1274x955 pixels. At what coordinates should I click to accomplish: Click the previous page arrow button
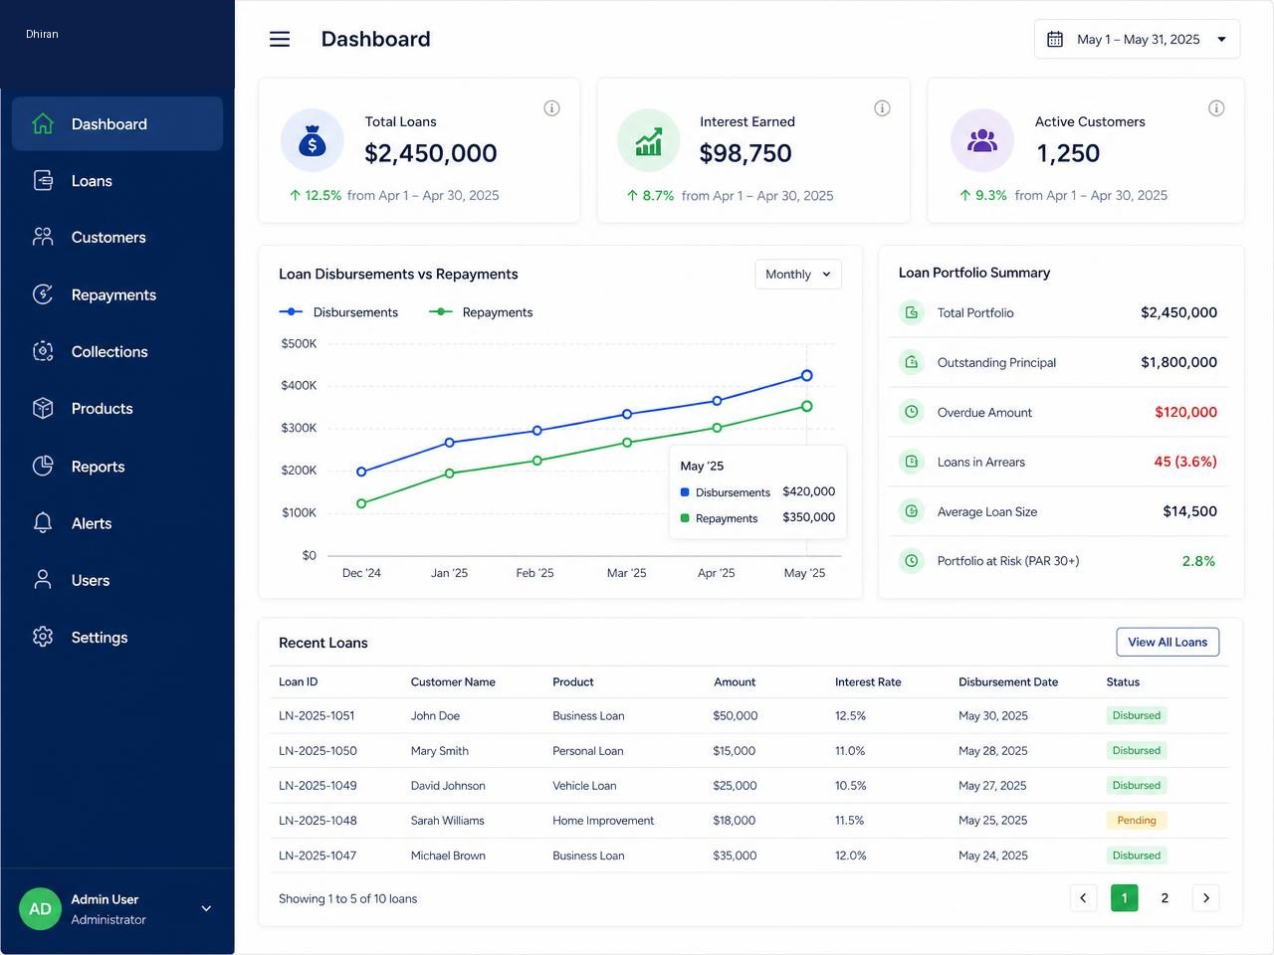coord(1083,898)
